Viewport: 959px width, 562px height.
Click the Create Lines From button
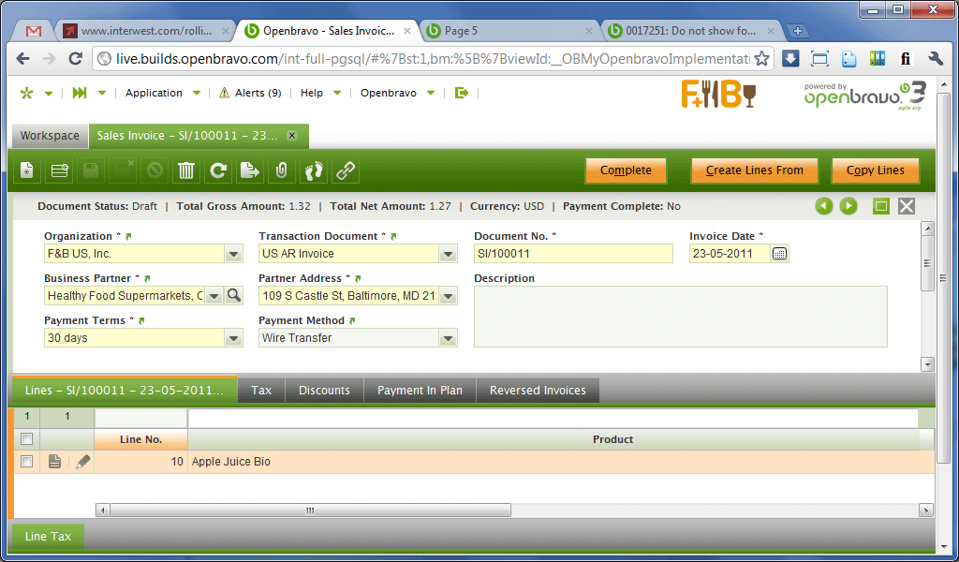tap(754, 170)
